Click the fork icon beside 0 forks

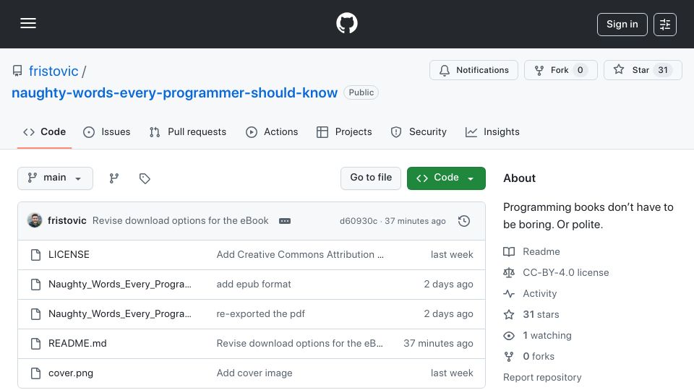(x=509, y=356)
